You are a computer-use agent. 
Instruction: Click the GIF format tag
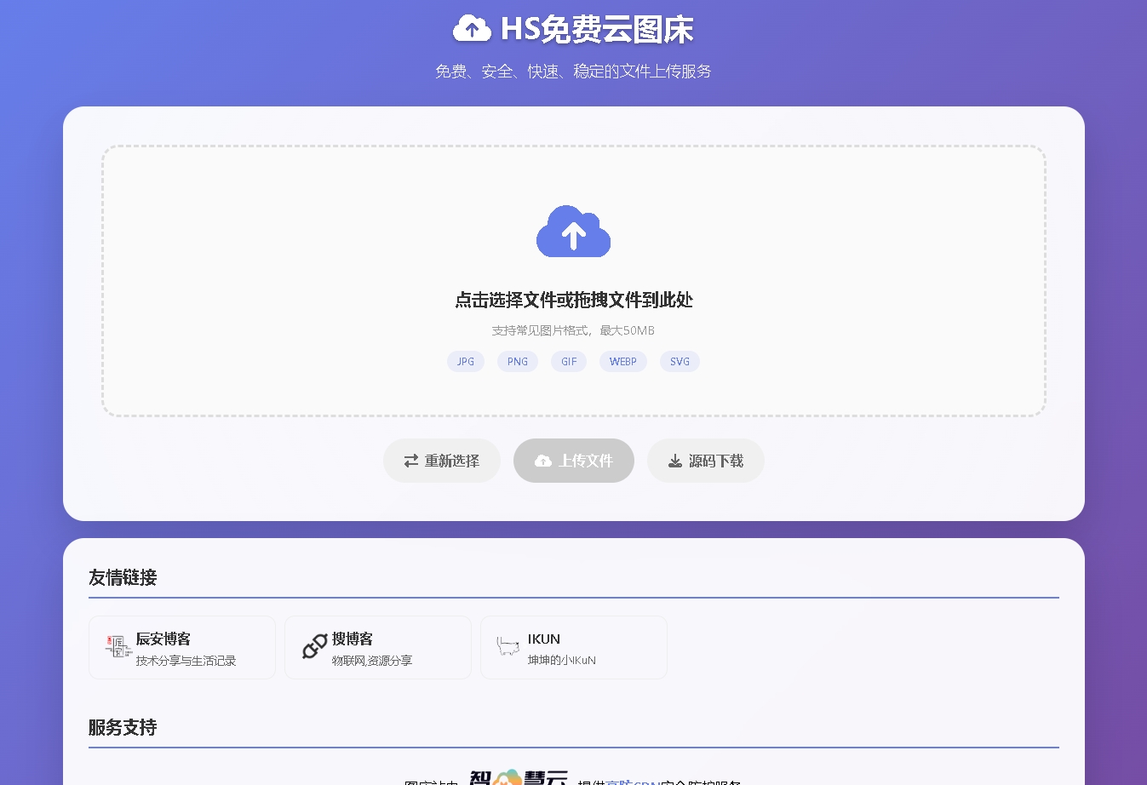(569, 362)
